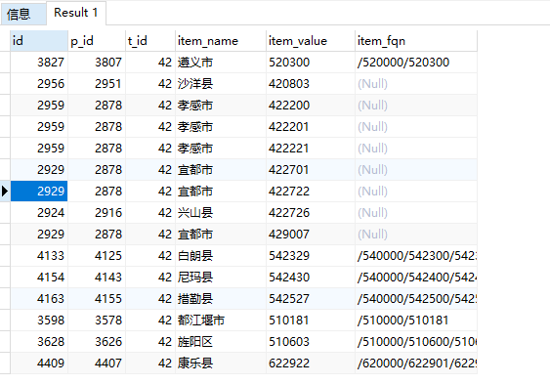Select item_name cell 旌阳区
The width and height of the screenshot is (550, 385).
click(x=221, y=341)
